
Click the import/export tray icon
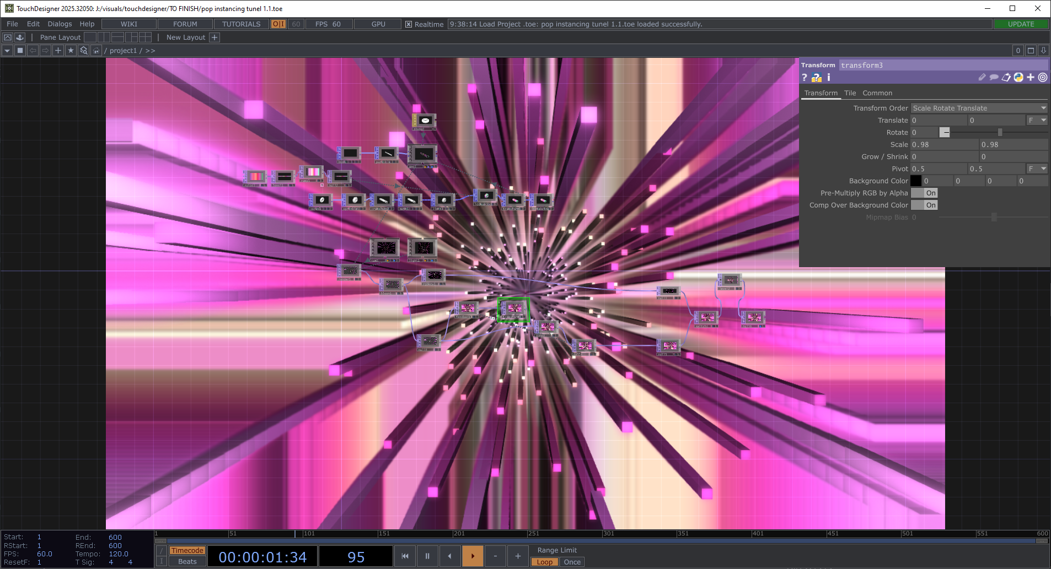[x=20, y=37]
